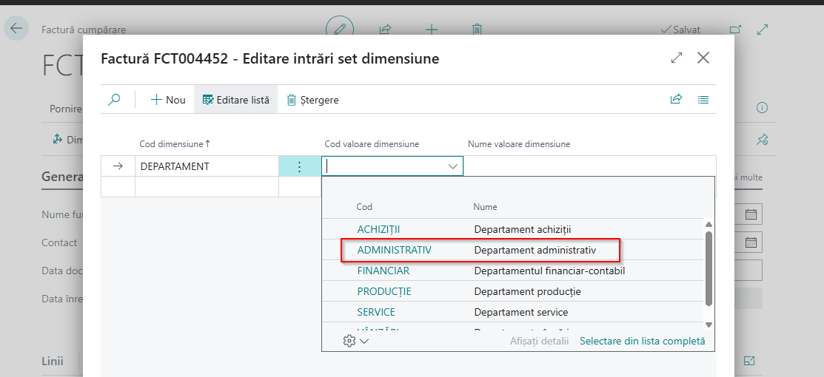Screen dimensions: 824x377
Task: Click Nou to add a new entry
Action: (x=167, y=100)
